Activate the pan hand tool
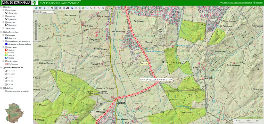Image resolution: width=264 pixels, height=124 pixels. click(64, 8)
